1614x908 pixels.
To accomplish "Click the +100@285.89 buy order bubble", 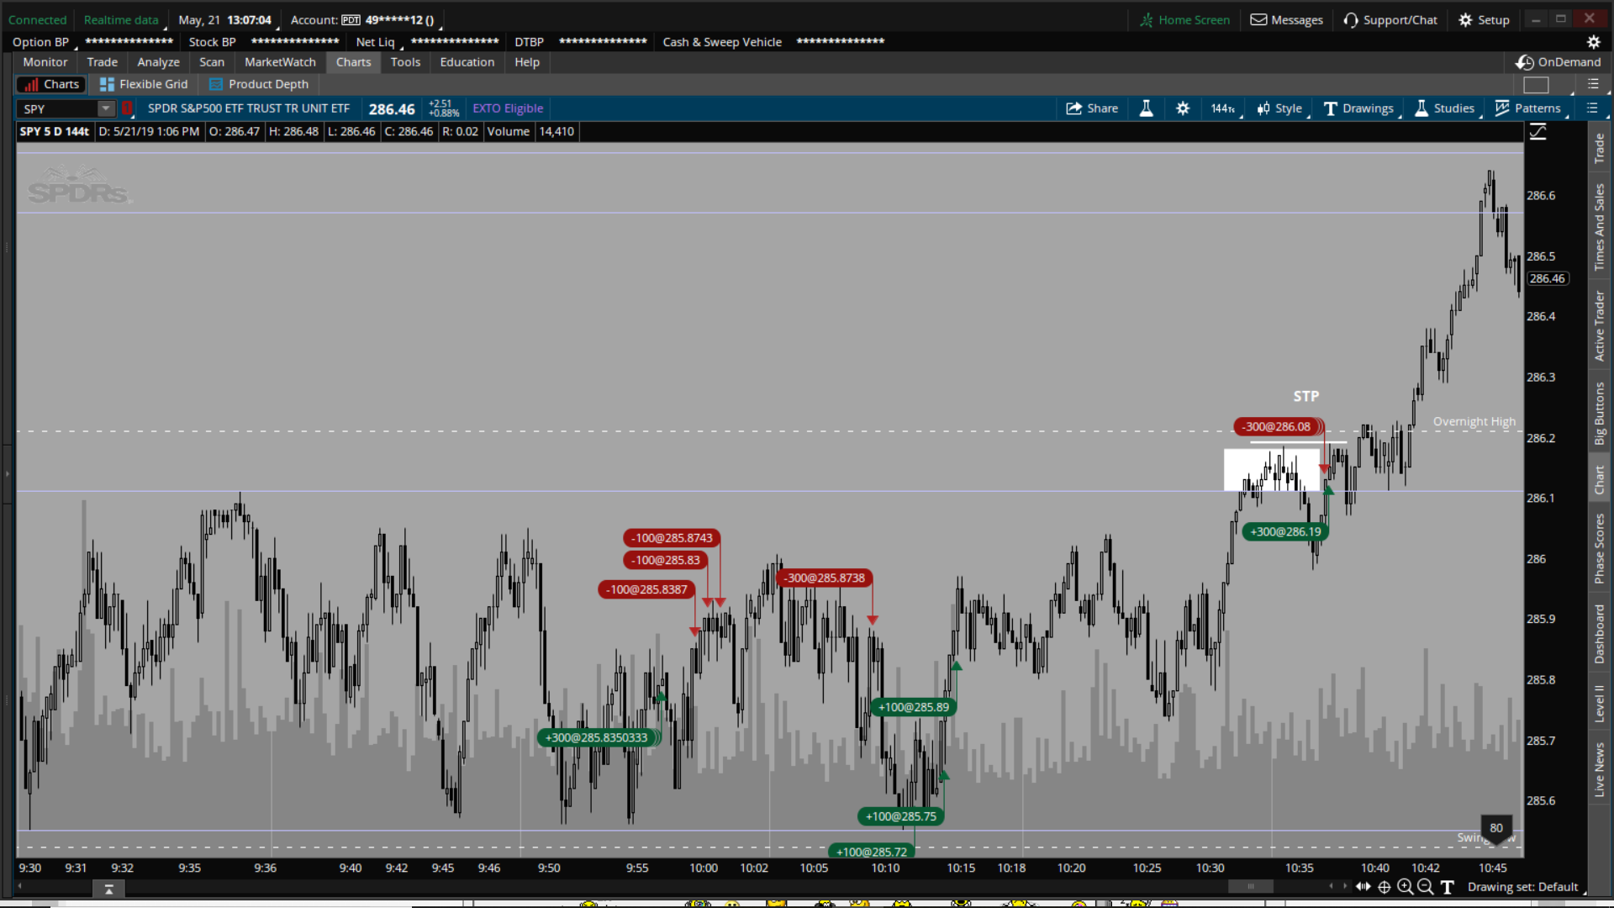I will (914, 707).
